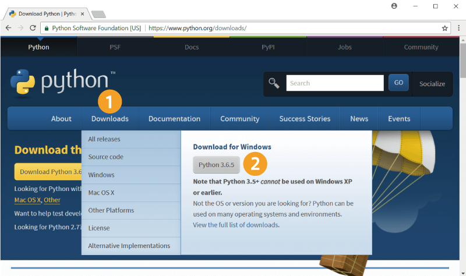Select the Python top-bar tab
This screenshot has width=466, height=276.
pyautogui.click(x=38, y=47)
